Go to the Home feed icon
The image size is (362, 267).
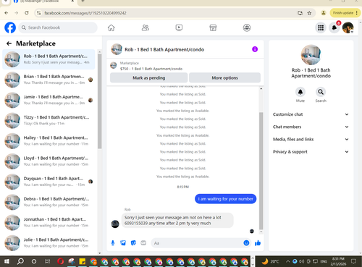click(111, 27)
